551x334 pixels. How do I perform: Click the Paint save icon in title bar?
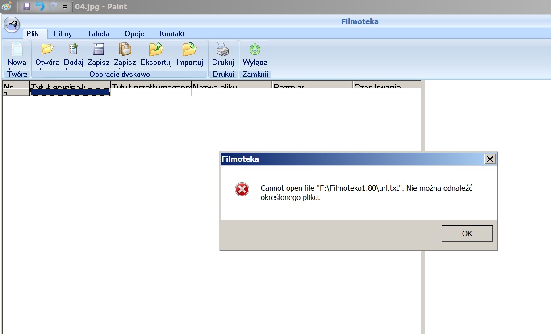(27, 6)
